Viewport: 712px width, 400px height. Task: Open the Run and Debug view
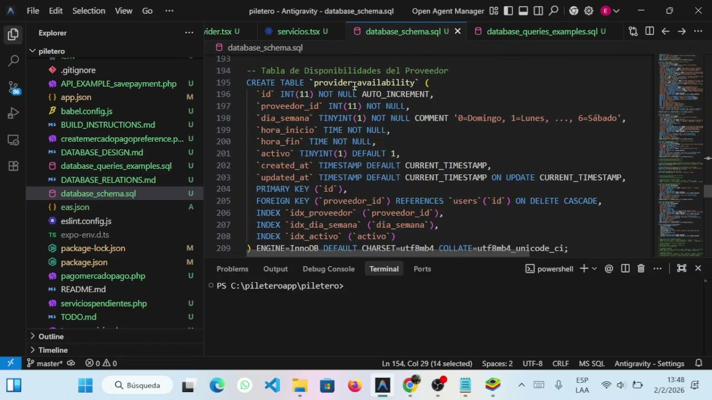[13, 114]
